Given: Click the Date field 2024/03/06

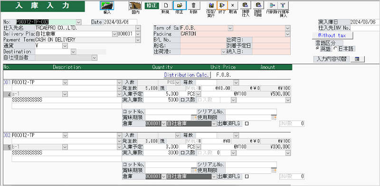Looking at the screenshot, I should coord(120,22).
